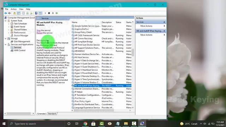Click the Forward arrow toolbar icon

[x=10, y=13]
